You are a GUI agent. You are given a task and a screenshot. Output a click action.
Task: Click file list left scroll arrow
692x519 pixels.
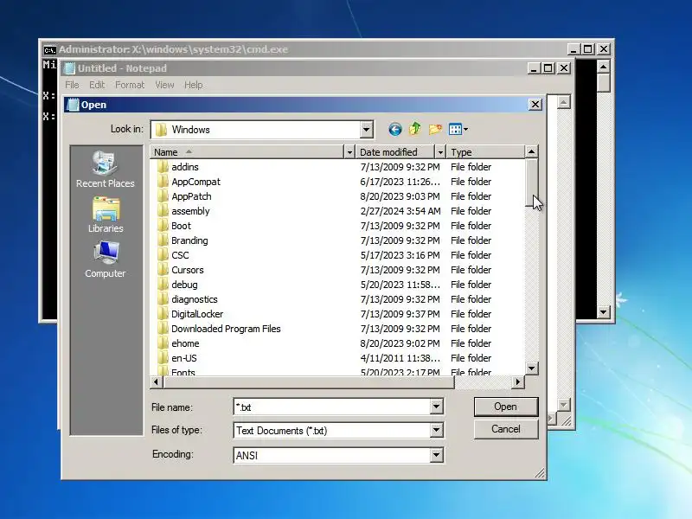157,382
